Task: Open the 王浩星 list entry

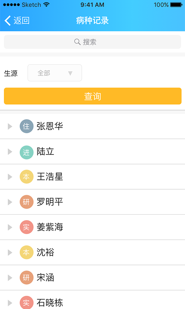Action: (x=92, y=177)
